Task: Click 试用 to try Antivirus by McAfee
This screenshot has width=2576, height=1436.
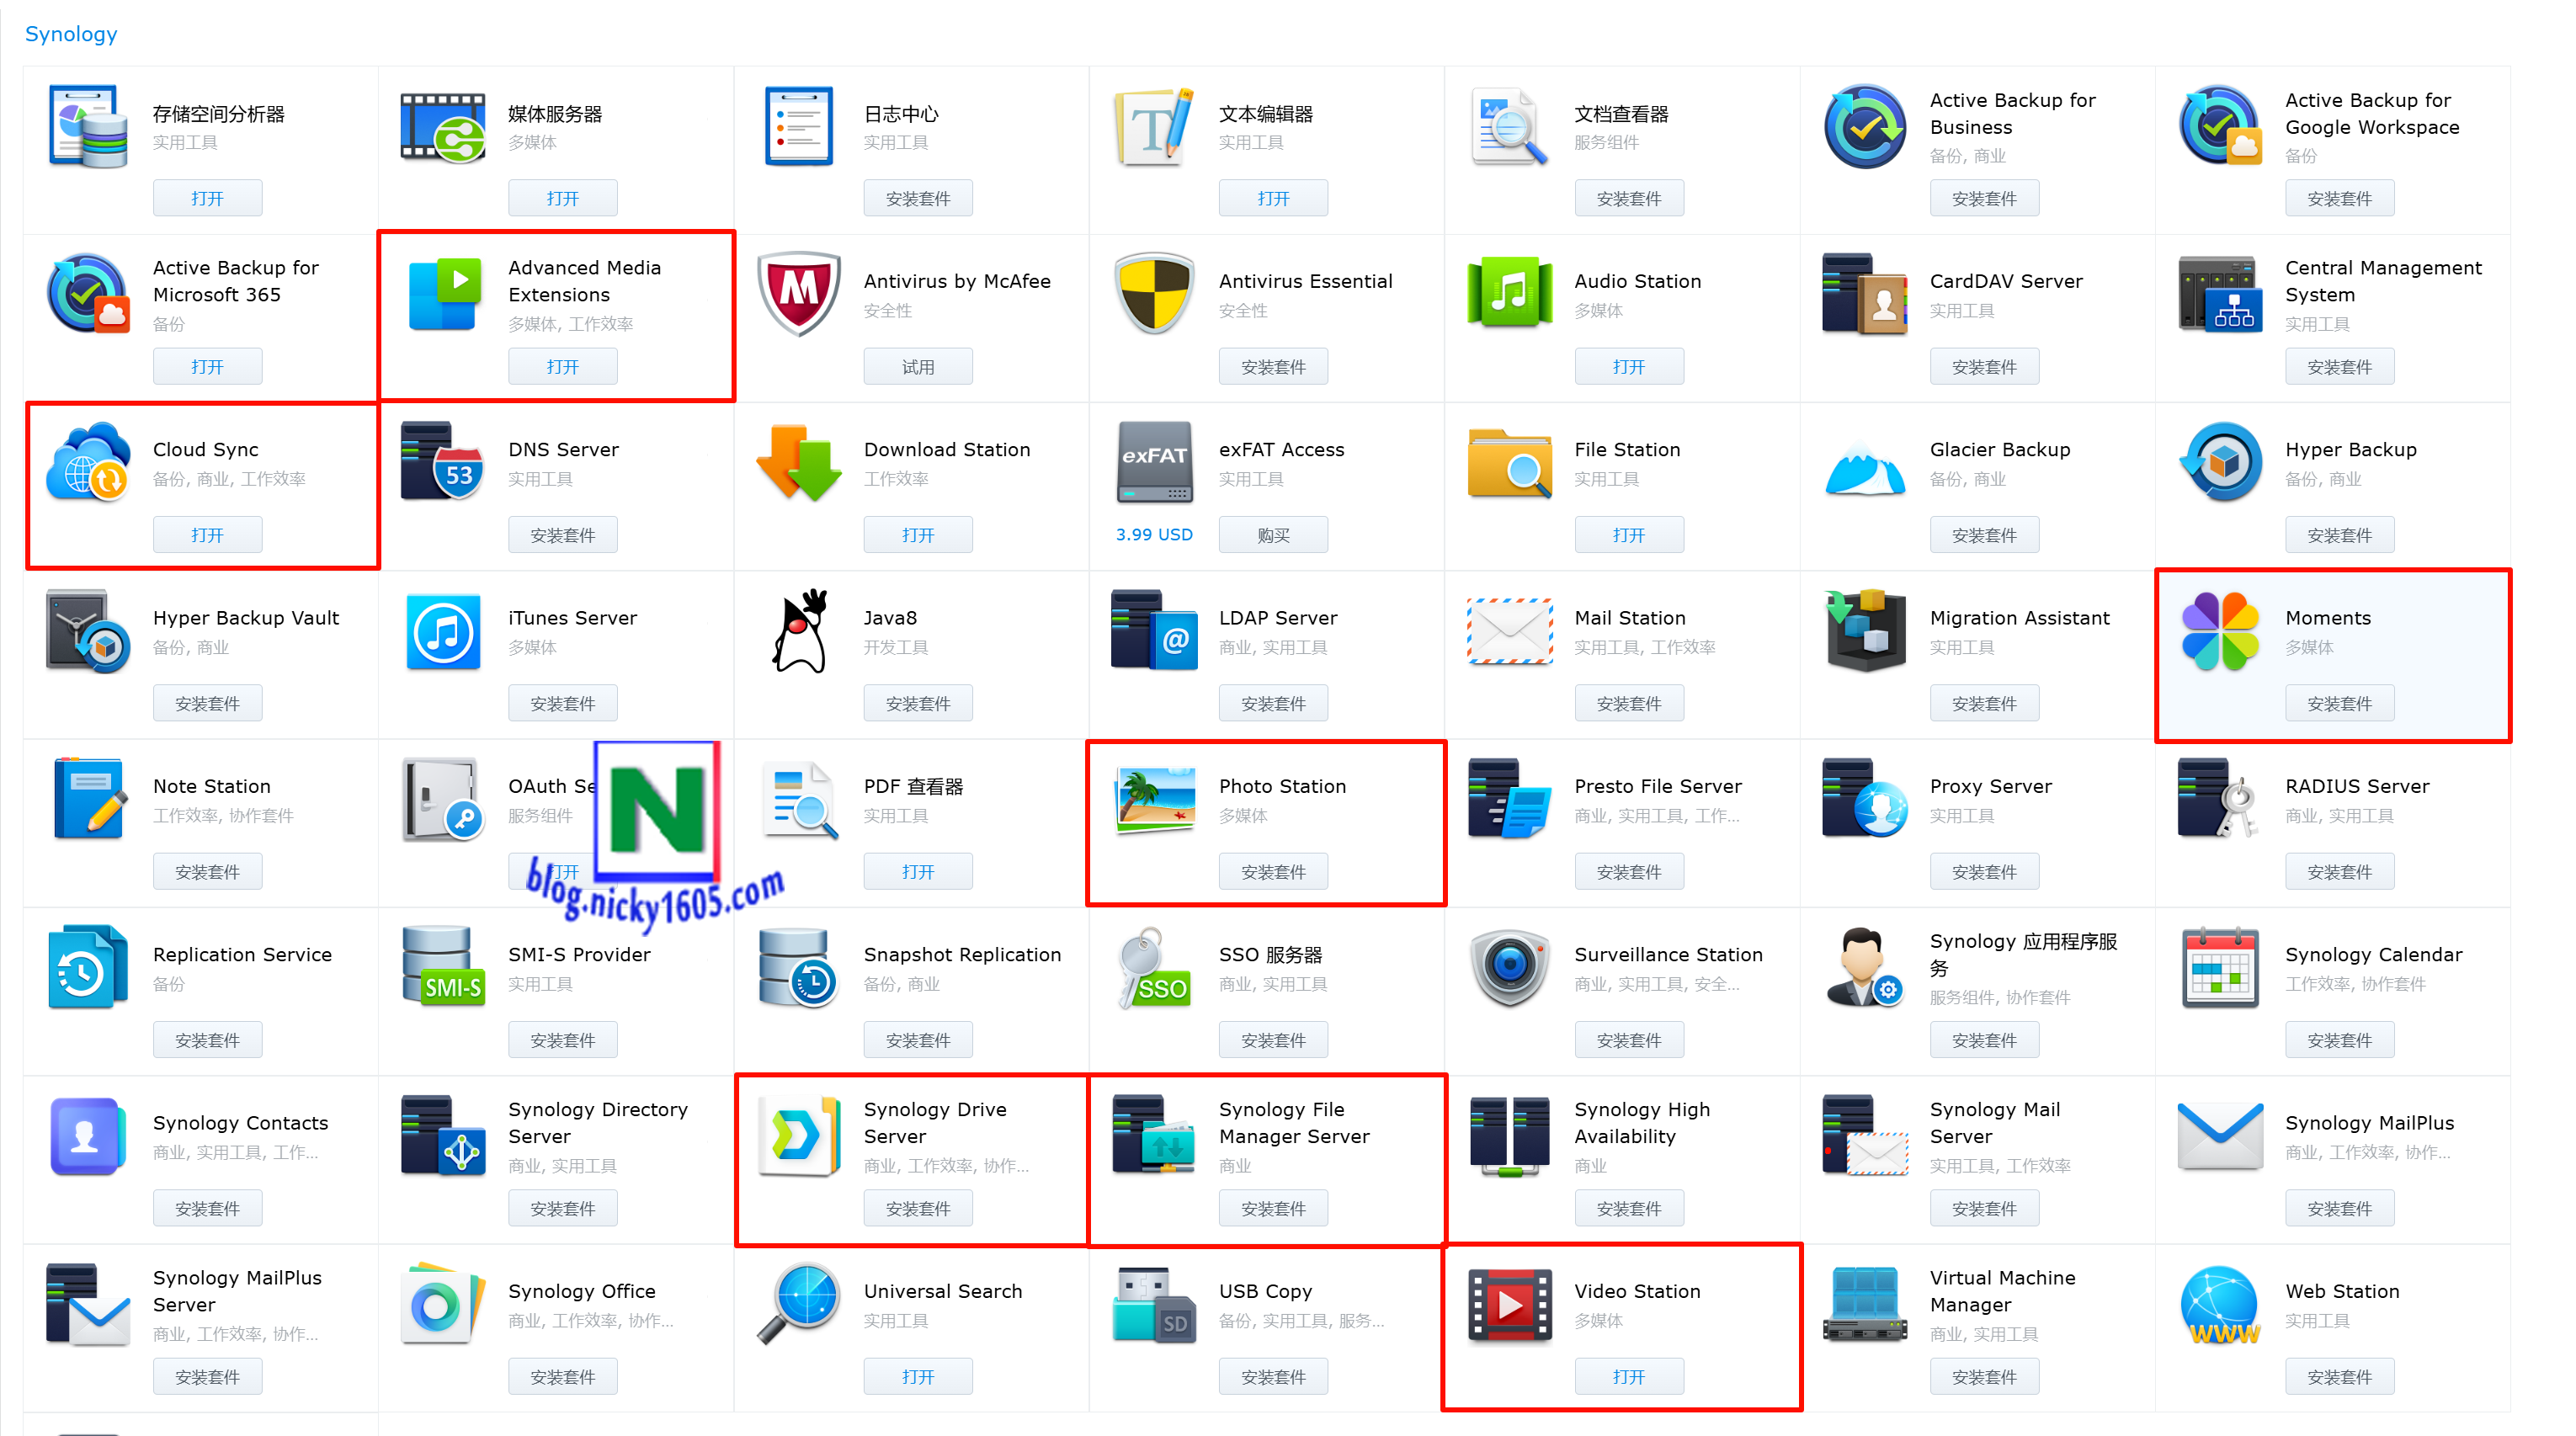Action: pos(917,366)
